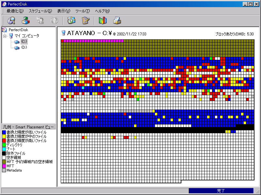Click the 完了 status bar indicator
The height and width of the screenshot is (195, 261).
[221, 191]
